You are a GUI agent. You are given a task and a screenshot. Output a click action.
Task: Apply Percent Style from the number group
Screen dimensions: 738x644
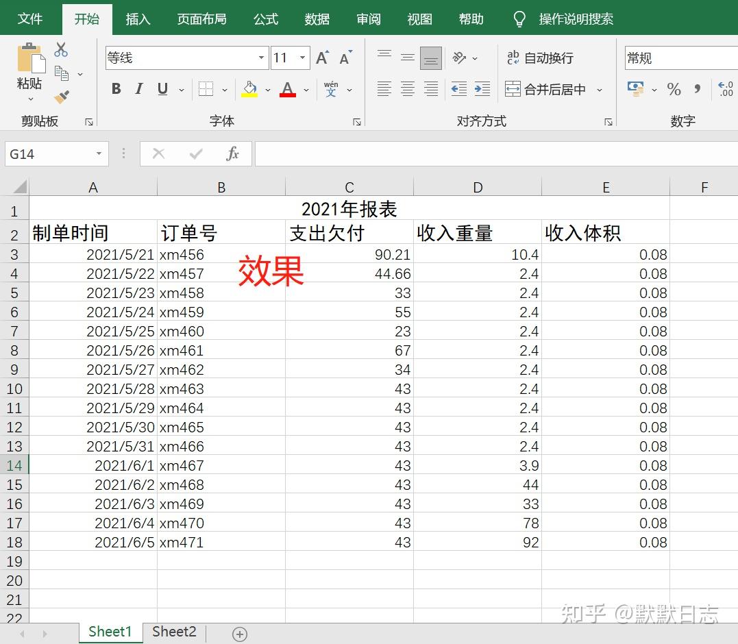pos(674,89)
